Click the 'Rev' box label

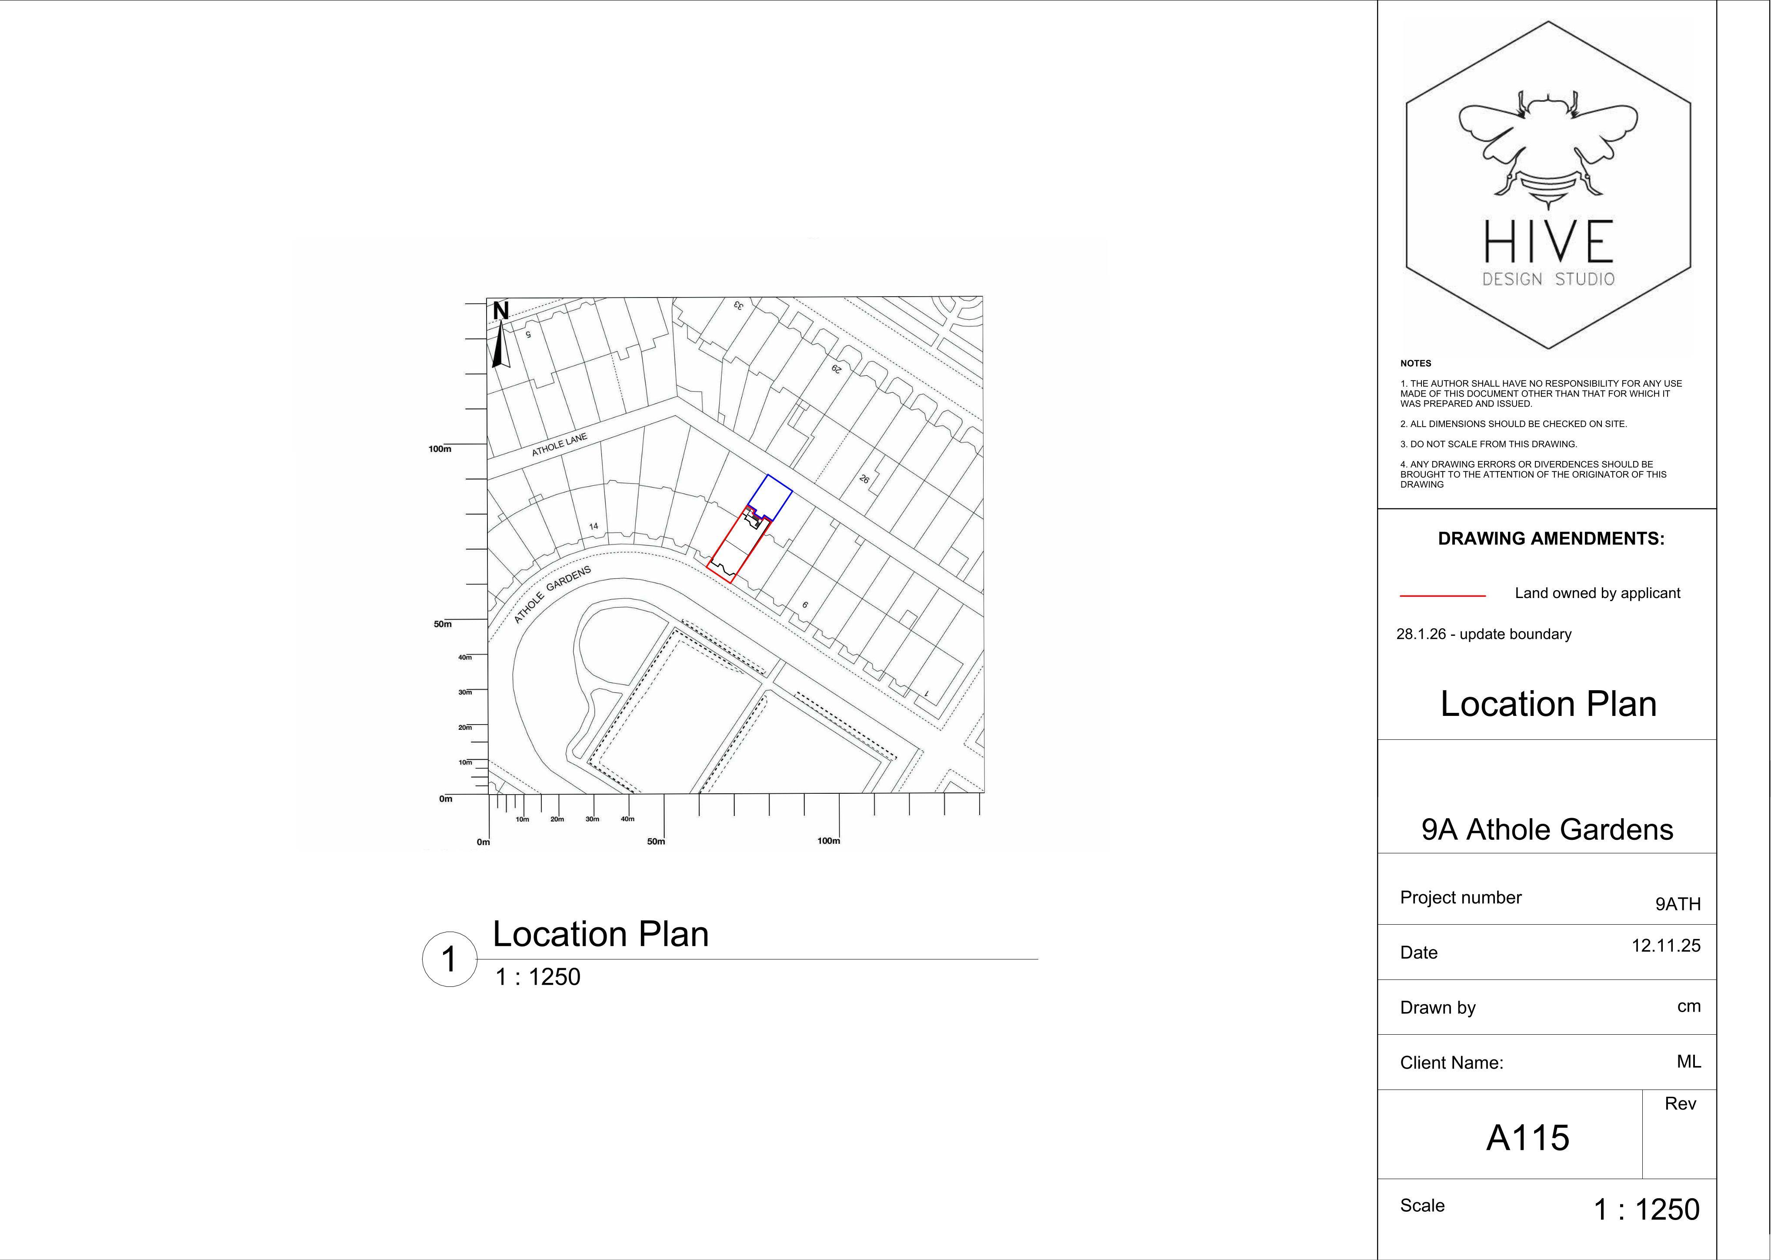(1680, 1104)
